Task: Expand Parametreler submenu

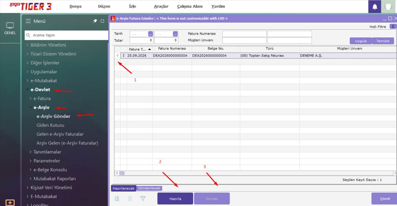Action: (x=31, y=161)
